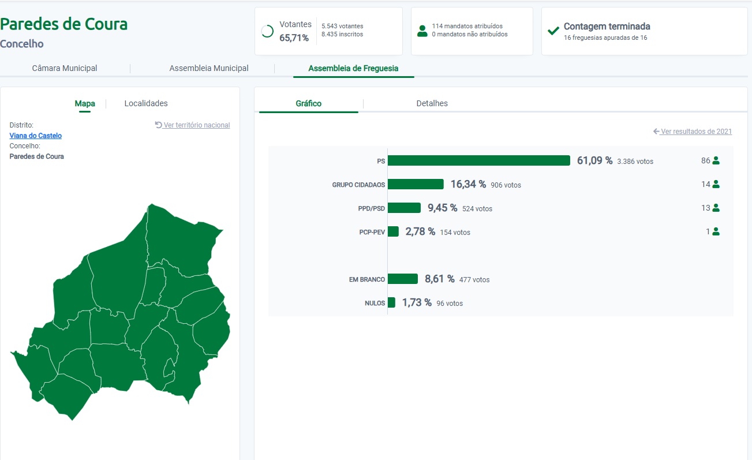Click the person icon beside PCP-PEV's 1 mandate
Viewport: 752px width, 460px height.
coord(716,231)
